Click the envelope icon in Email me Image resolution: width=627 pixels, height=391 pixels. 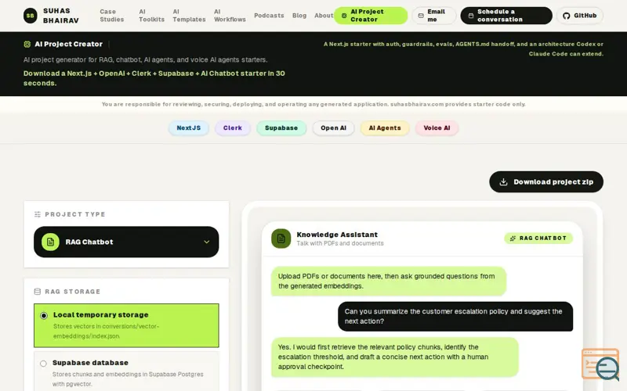click(x=421, y=16)
